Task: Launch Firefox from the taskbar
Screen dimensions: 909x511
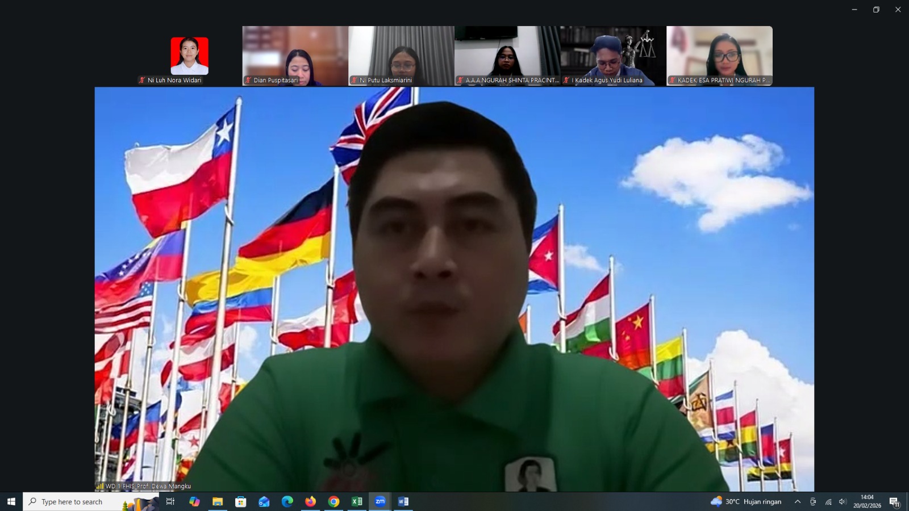Action: (310, 501)
